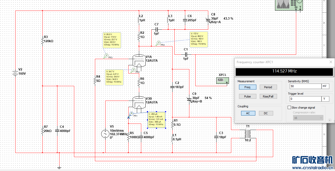Select resistor R6 1Ω symbol

pos(139,83)
